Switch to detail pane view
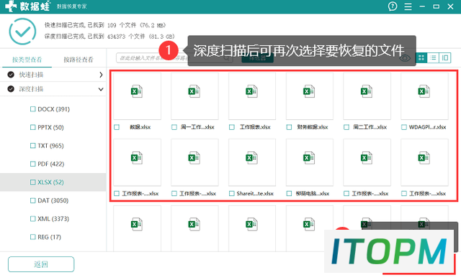Viewport: 461px width, 280px height. 445,57
